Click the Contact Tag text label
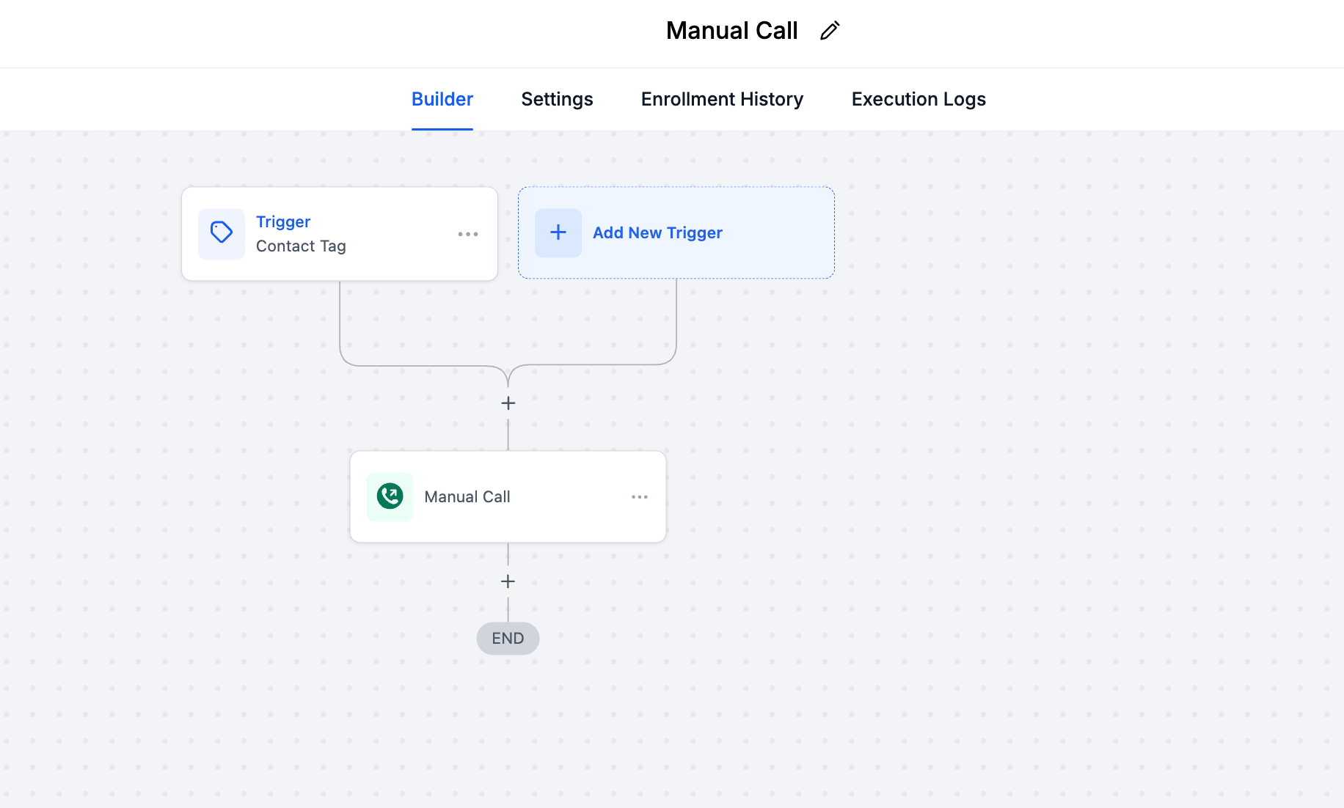 (x=301, y=246)
